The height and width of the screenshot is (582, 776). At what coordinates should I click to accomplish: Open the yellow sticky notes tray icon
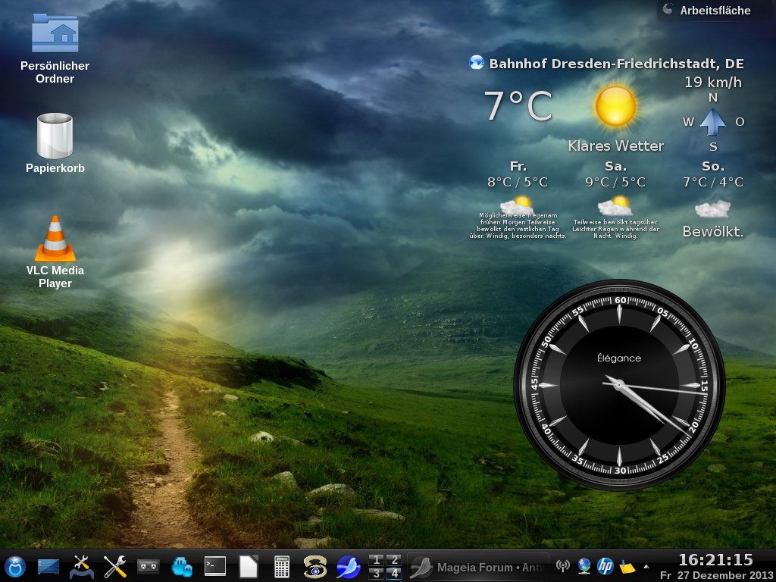click(627, 566)
